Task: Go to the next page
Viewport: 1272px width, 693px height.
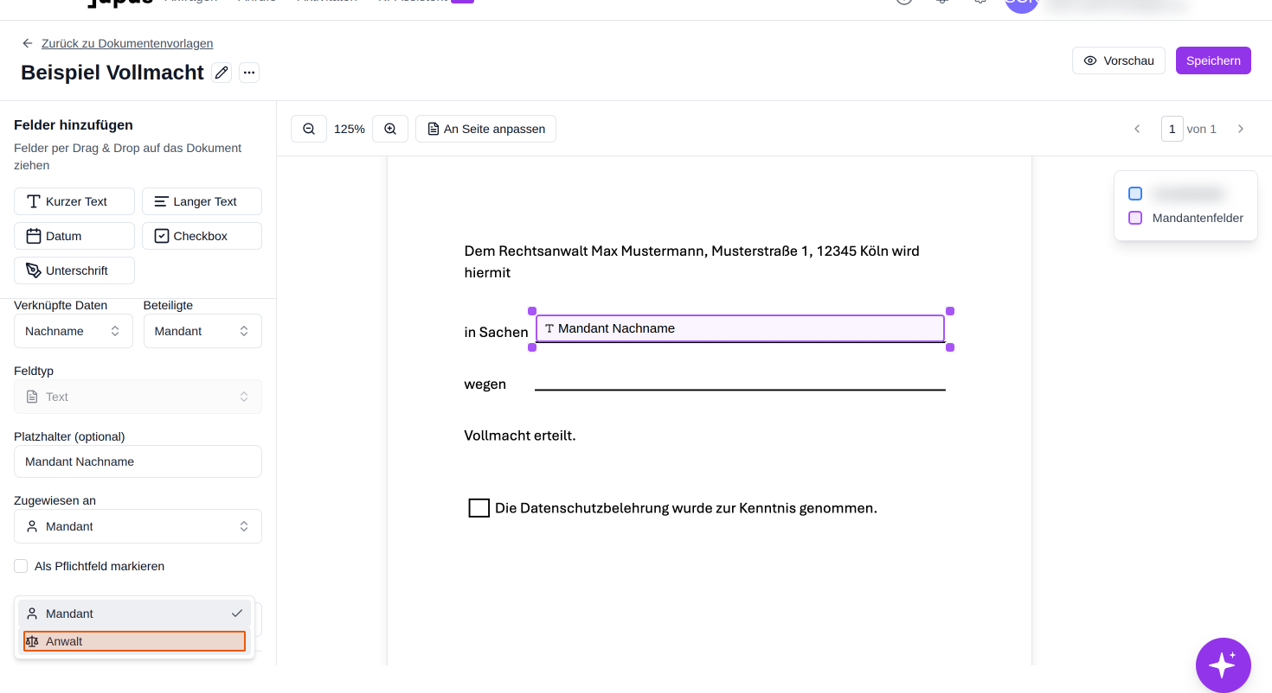Action: (1241, 129)
